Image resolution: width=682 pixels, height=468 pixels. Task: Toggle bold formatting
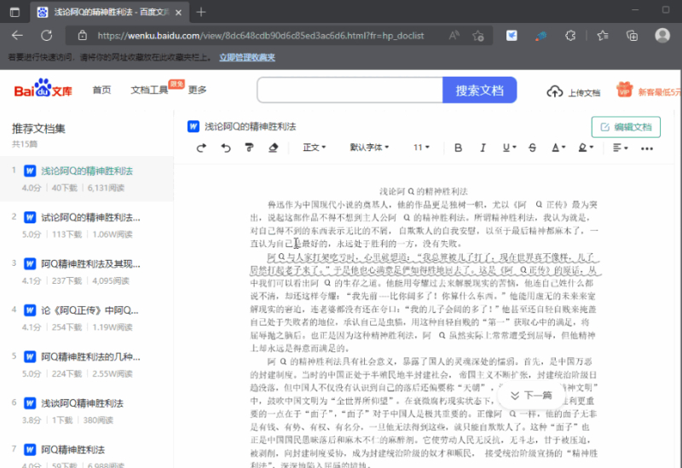(460, 147)
